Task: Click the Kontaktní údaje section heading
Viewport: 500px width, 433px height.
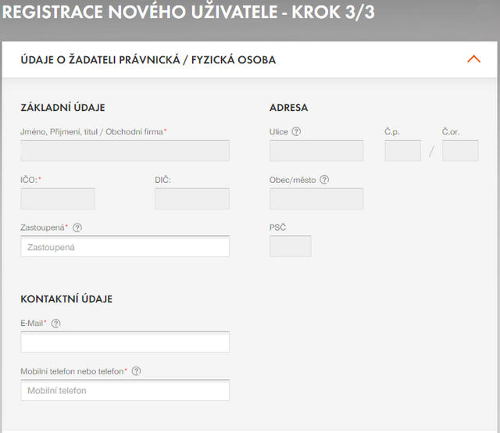Action: (66, 299)
